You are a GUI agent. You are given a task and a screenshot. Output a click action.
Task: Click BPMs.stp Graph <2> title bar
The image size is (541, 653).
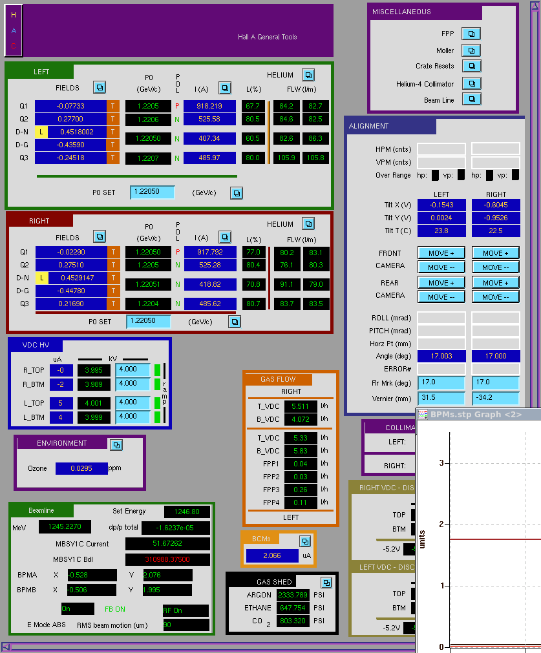point(480,415)
